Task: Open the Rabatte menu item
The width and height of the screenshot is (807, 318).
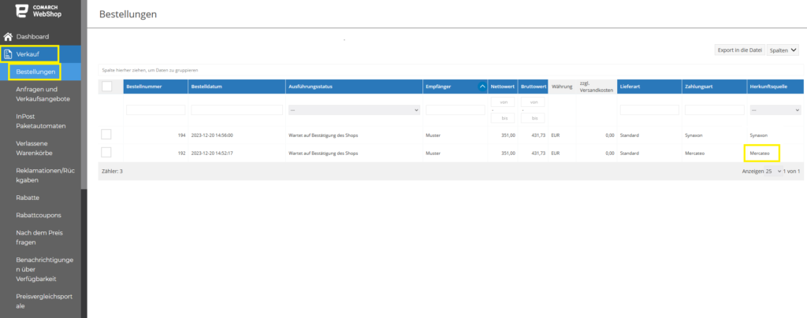Action: tap(28, 198)
